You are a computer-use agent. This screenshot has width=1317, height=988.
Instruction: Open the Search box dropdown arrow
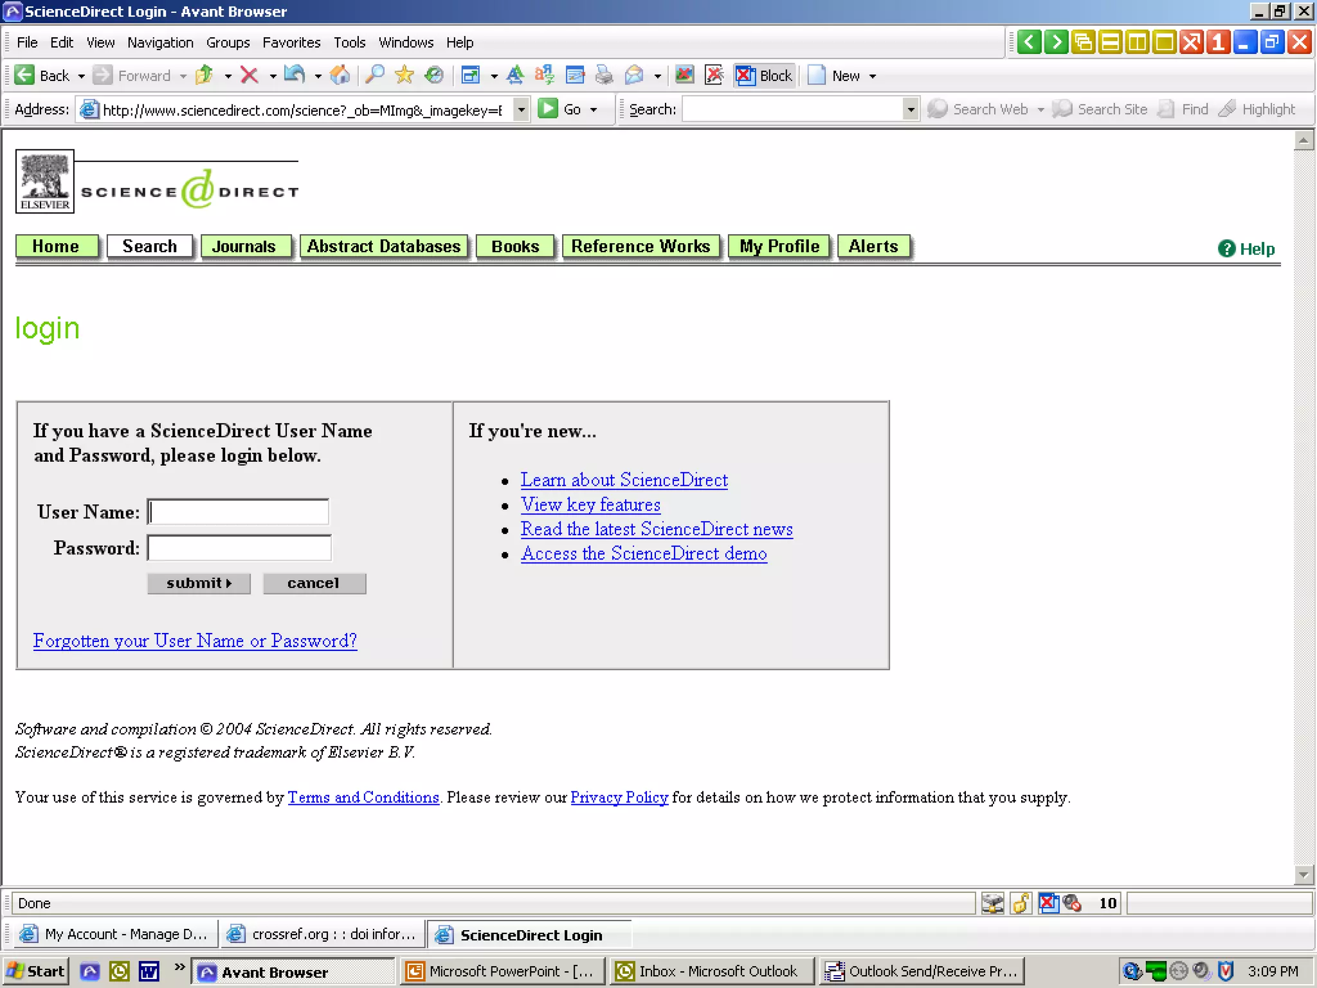[911, 109]
